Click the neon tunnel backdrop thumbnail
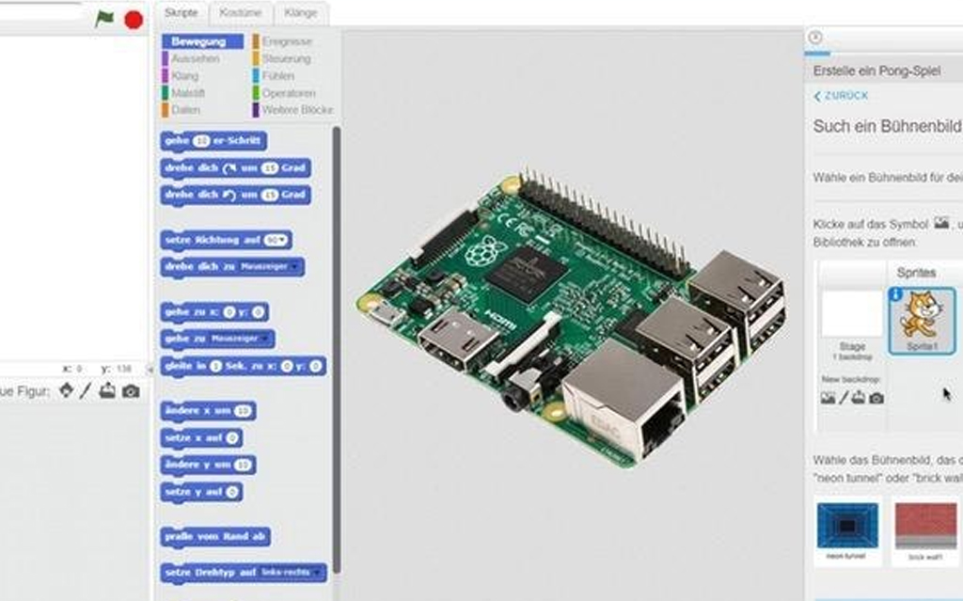963x601 pixels. [847, 526]
